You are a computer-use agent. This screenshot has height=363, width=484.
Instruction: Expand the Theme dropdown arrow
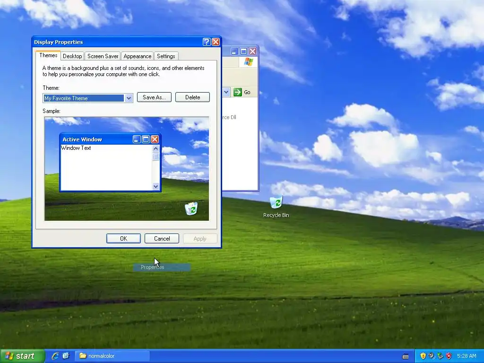129,98
